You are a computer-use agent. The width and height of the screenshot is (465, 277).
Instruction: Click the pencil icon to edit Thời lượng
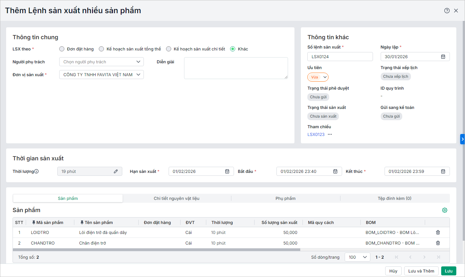pos(116,171)
